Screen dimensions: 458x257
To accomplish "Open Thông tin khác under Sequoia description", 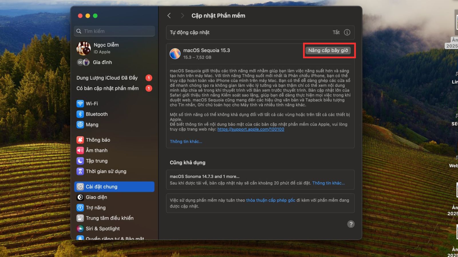I will click(x=186, y=141).
